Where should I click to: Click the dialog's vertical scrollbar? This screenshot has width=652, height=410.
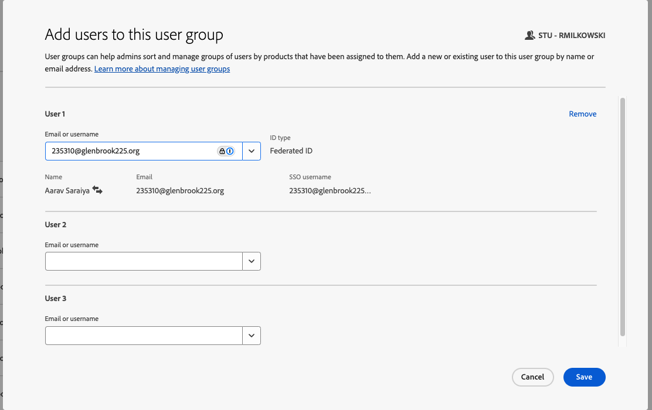[623, 217]
